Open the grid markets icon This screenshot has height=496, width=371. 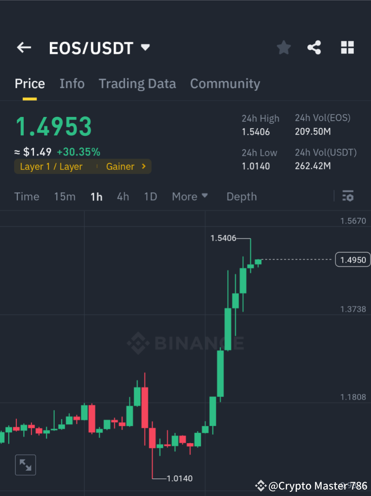point(347,47)
